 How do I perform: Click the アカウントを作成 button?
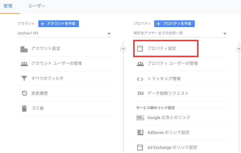tap(58, 24)
